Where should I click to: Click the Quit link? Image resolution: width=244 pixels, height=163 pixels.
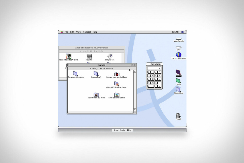116,130
